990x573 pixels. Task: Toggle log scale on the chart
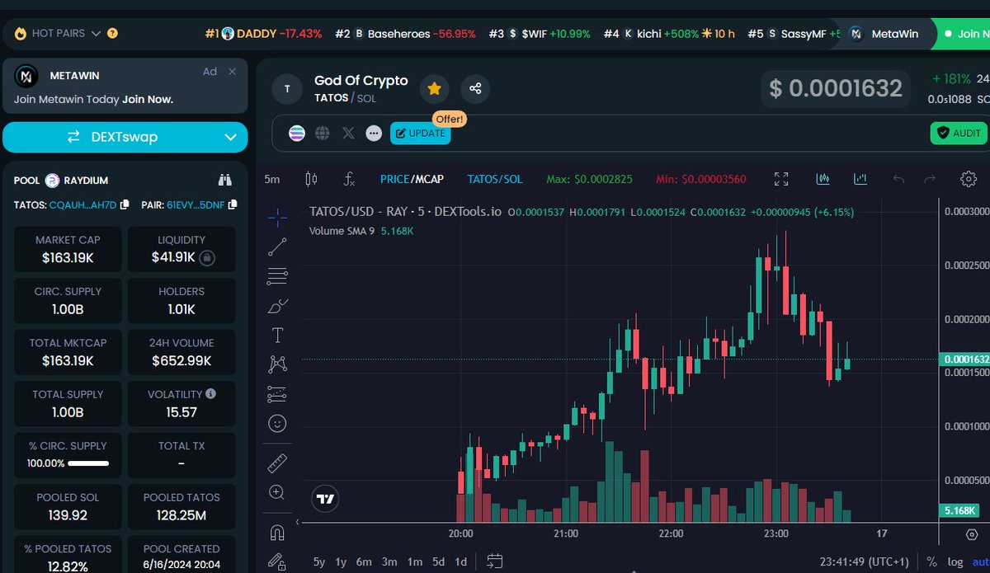click(955, 561)
